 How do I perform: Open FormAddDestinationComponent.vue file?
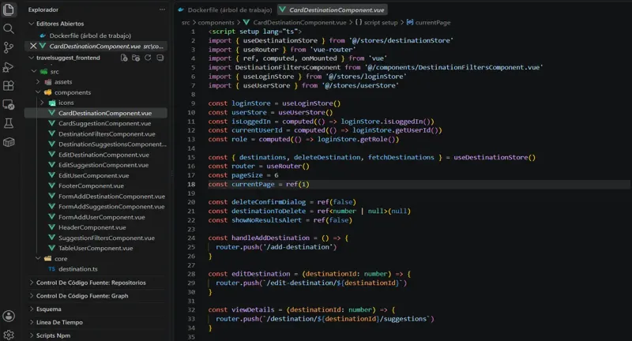click(111, 197)
